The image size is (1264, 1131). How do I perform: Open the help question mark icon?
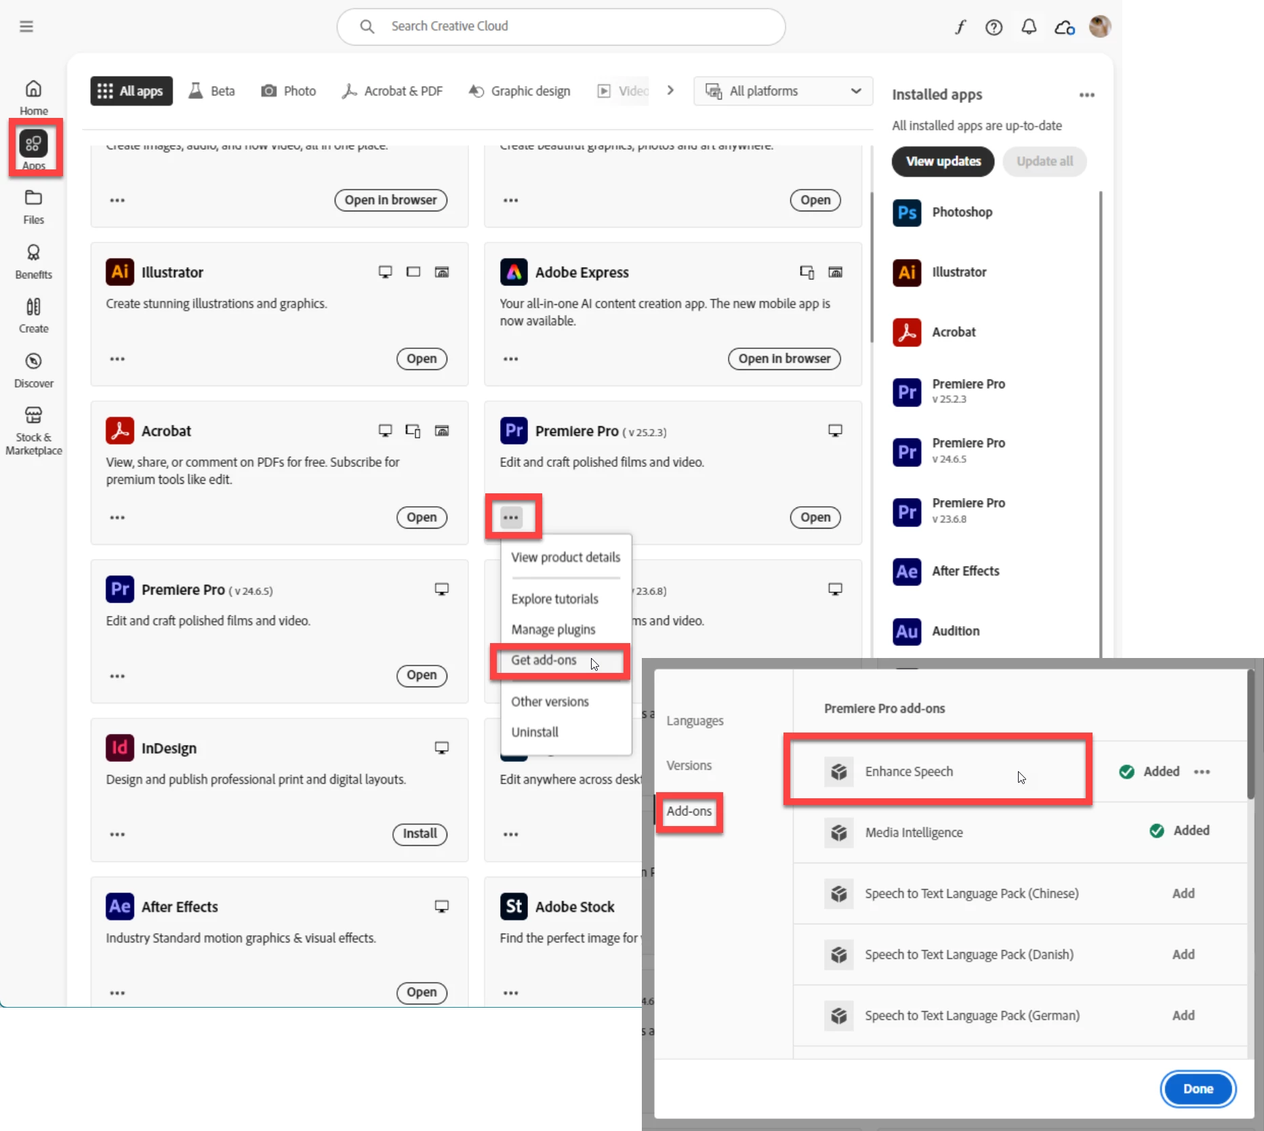[994, 27]
